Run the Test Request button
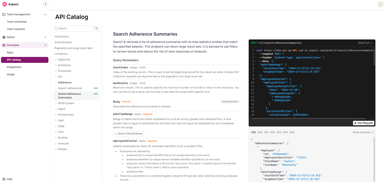 [x=363, y=123]
